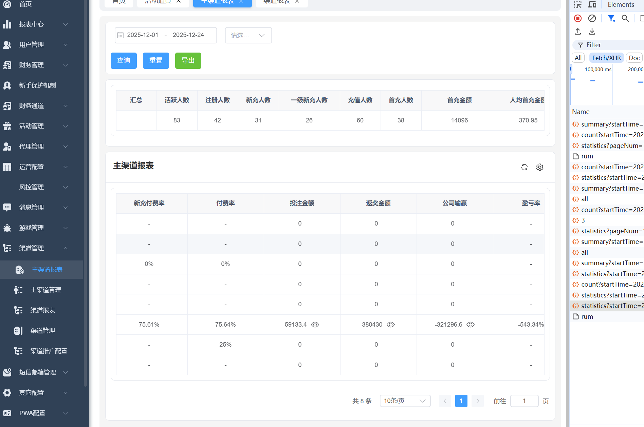This screenshot has width=644, height=427.
Task: Switch to DevTools Elements tab
Action: tap(621, 4)
